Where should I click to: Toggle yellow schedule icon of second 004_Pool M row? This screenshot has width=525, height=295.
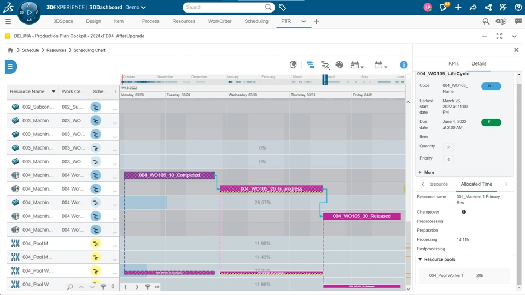96,257
